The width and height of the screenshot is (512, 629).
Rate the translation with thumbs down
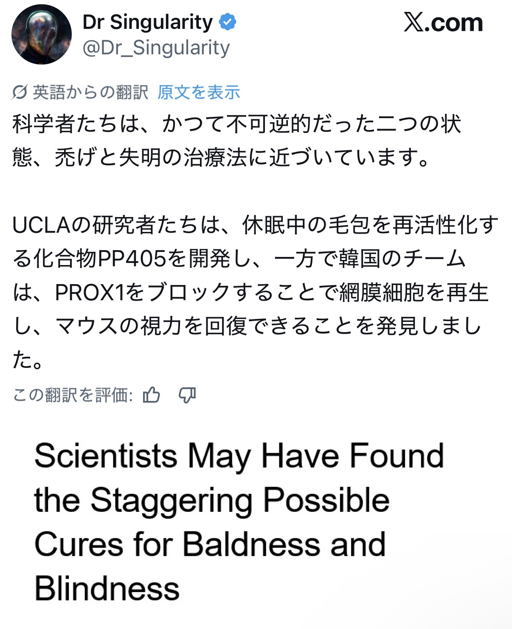187,395
